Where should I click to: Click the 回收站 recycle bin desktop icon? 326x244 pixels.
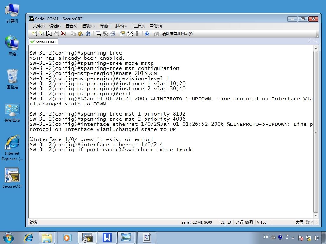[x=12, y=79]
